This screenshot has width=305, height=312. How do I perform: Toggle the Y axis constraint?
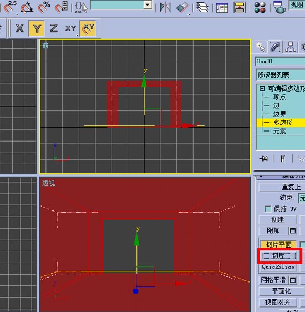point(37,28)
